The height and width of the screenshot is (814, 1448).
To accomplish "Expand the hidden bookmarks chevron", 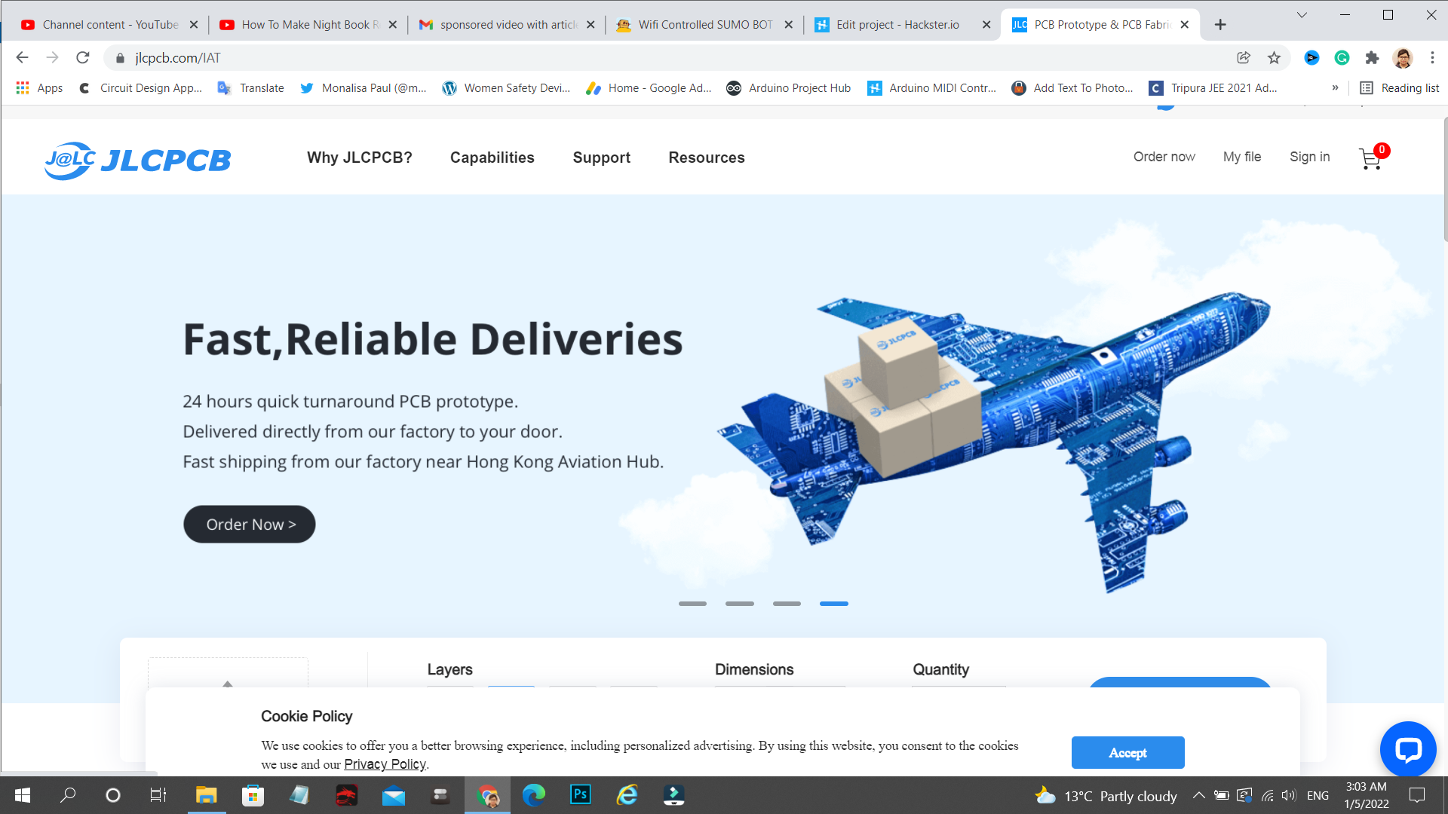I will tap(1335, 88).
